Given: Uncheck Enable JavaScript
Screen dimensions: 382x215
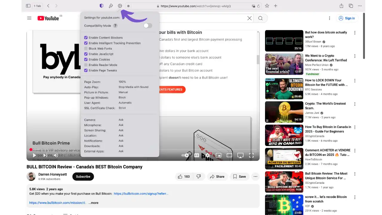Looking at the screenshot, I should pos(86,54).
